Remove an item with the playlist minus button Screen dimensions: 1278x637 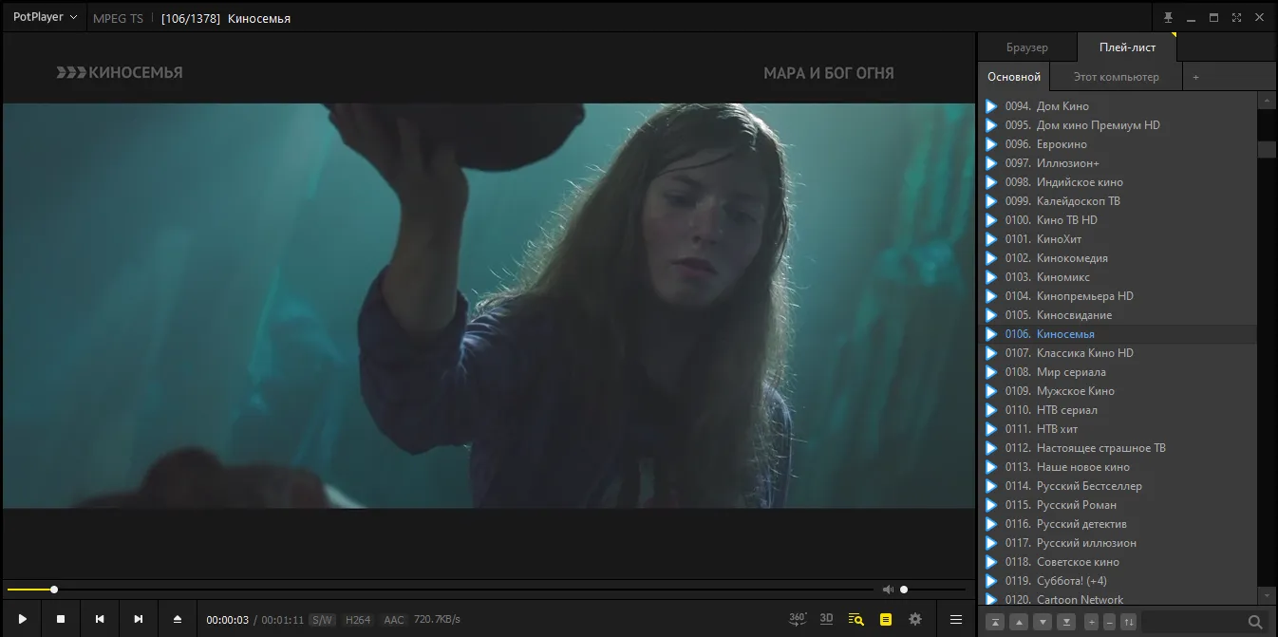(1109, 623)
